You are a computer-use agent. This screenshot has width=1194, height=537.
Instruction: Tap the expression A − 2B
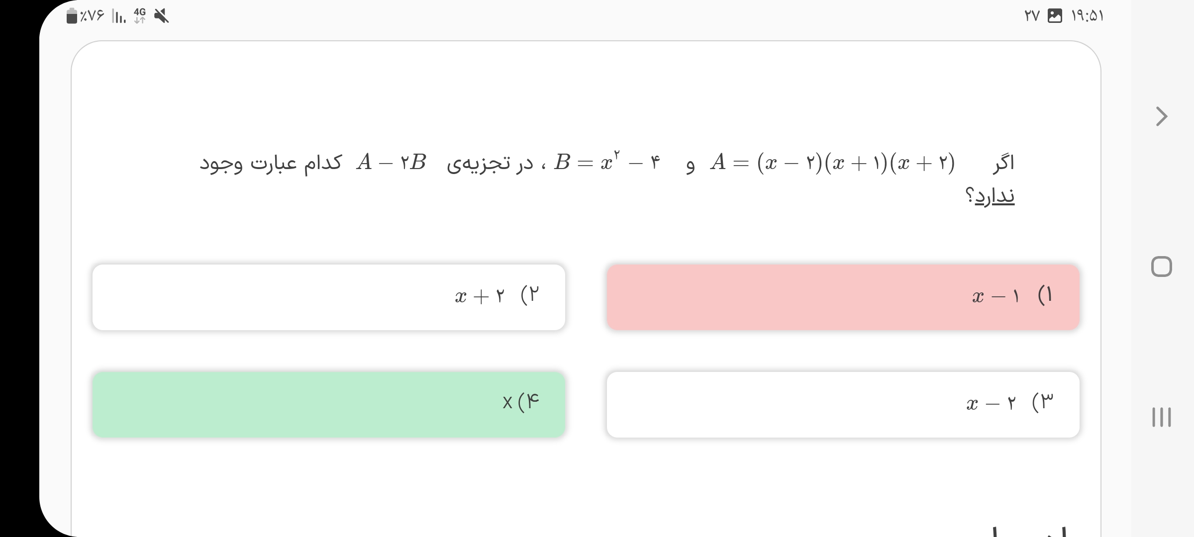click(x=391, y=162)
